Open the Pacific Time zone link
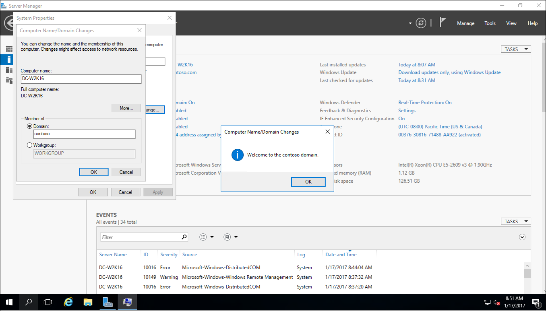This screenshot has width=546, height=311. pyautogui.click(x=440, y=127)
